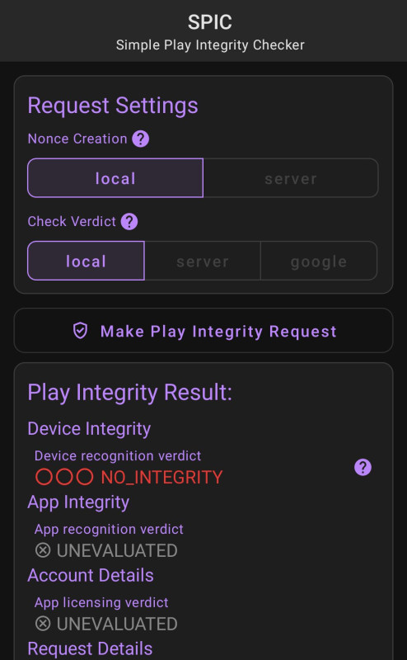Open the Device recognition verdict help icon
Screen dimensions: 407x660
tap(363, 467)
